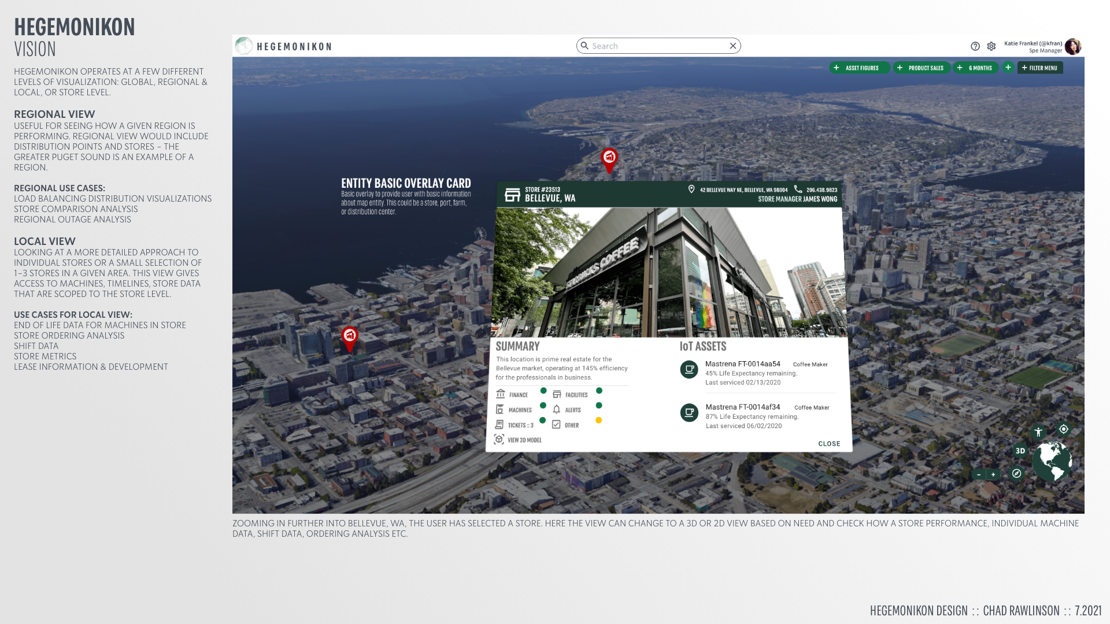Expand the Filter Menu
1110x624 pixels.
pos(1039,68)
